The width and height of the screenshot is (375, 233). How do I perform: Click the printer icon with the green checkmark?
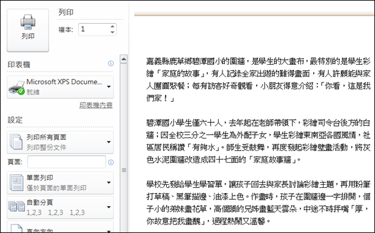click(17, 87)
